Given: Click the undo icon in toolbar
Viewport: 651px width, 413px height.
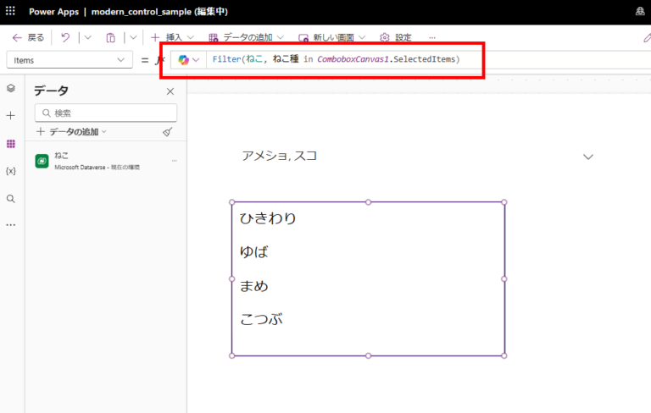Looking at the screenshot, I should (x=65, y=37).
